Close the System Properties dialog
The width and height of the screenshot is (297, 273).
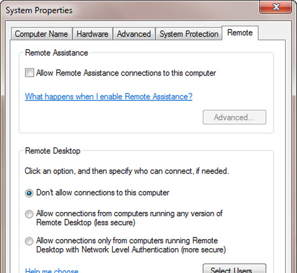pos(275,7)
